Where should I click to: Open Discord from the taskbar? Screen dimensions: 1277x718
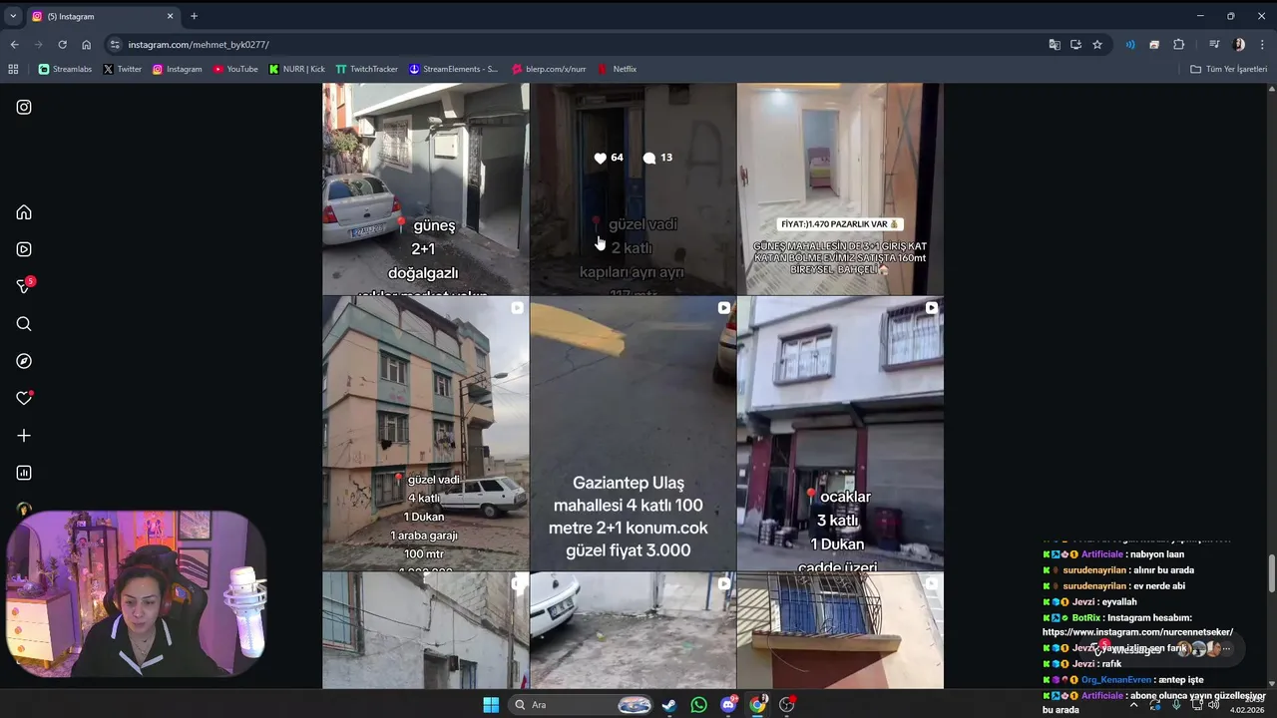tap(728, 705)
